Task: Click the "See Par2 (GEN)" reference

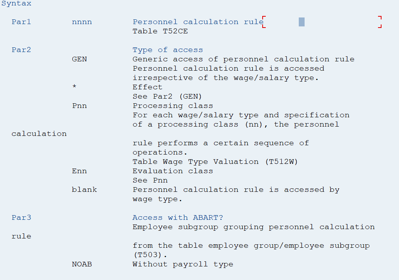Action: [167, 96]
